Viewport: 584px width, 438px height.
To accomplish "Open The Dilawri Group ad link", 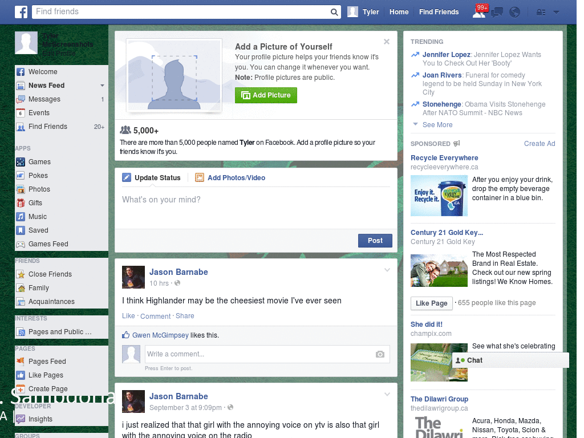I will click(x=439, y=399).
